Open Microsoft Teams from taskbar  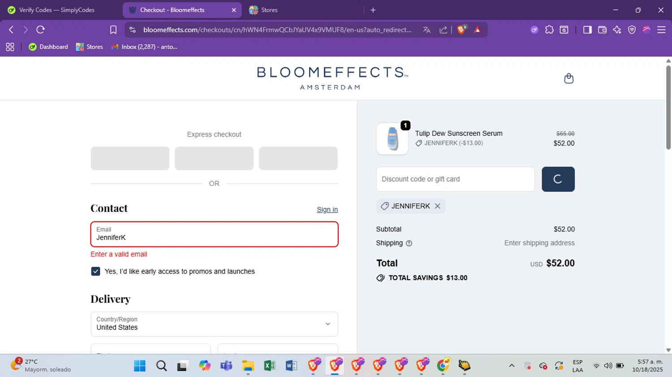tap(226, 366)
